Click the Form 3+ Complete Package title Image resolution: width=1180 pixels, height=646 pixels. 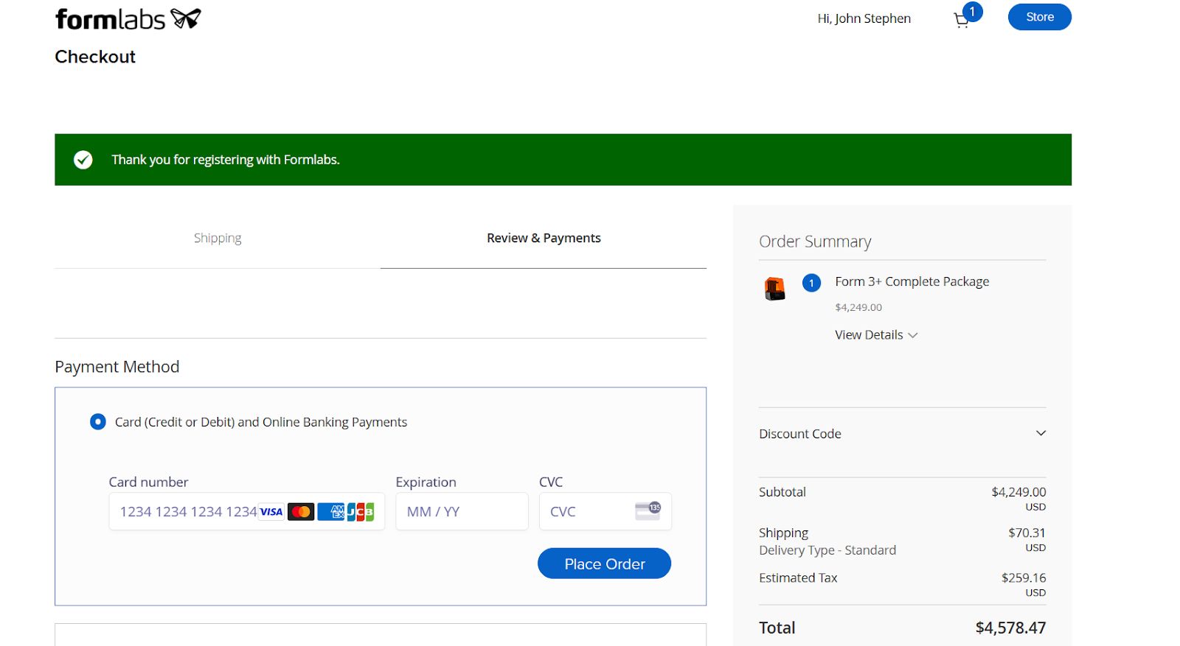tap(912, 281)
